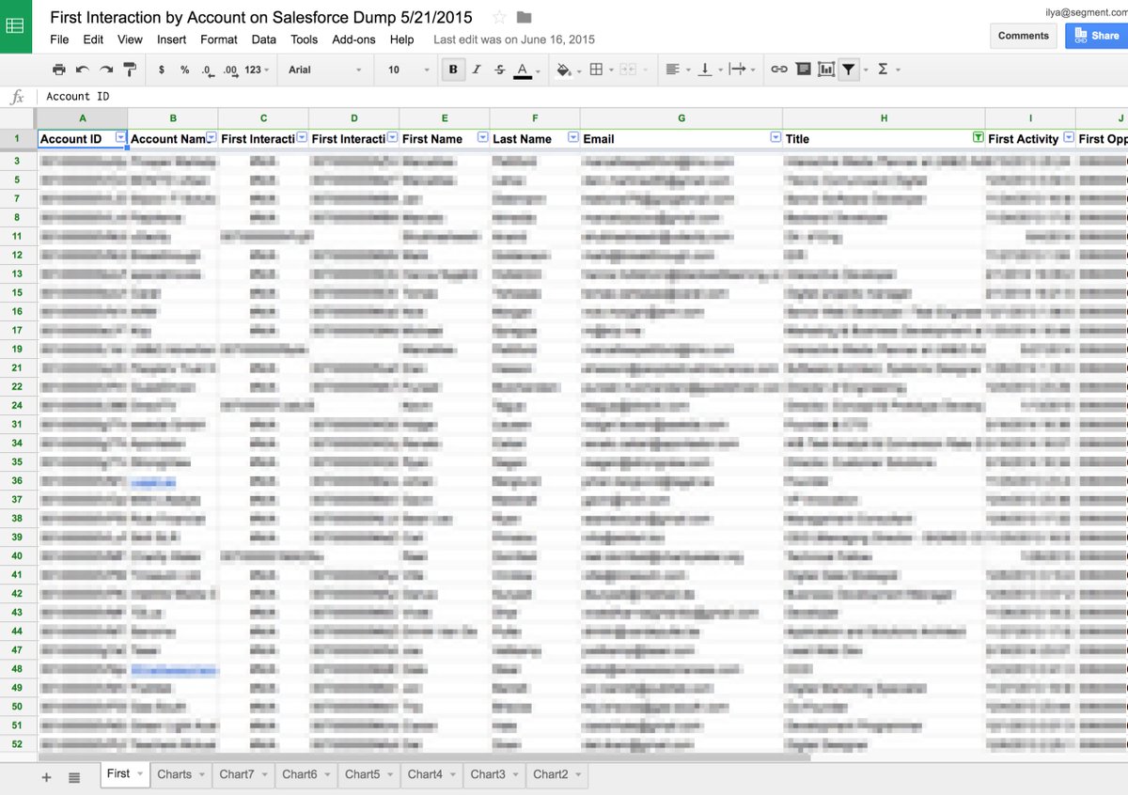Open the Insert menu

(171, 39)
